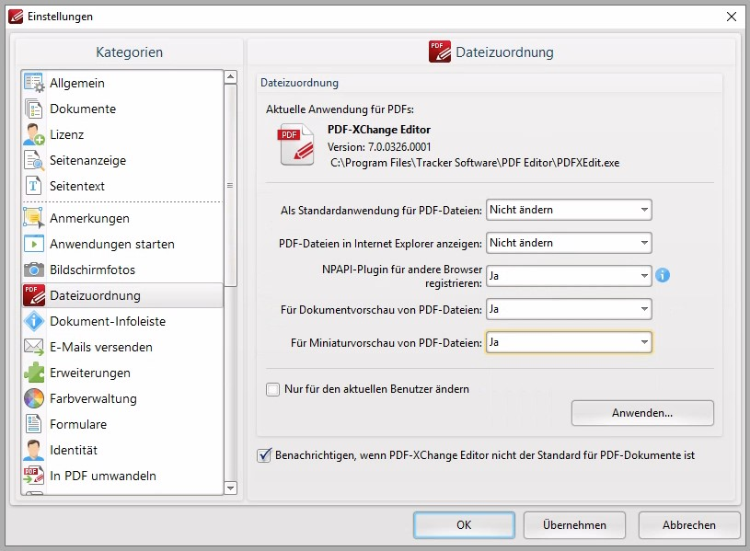
Task: Click the E-Mails versenden envelope icon
Action: pyautogui.click(x=34, y=347)
